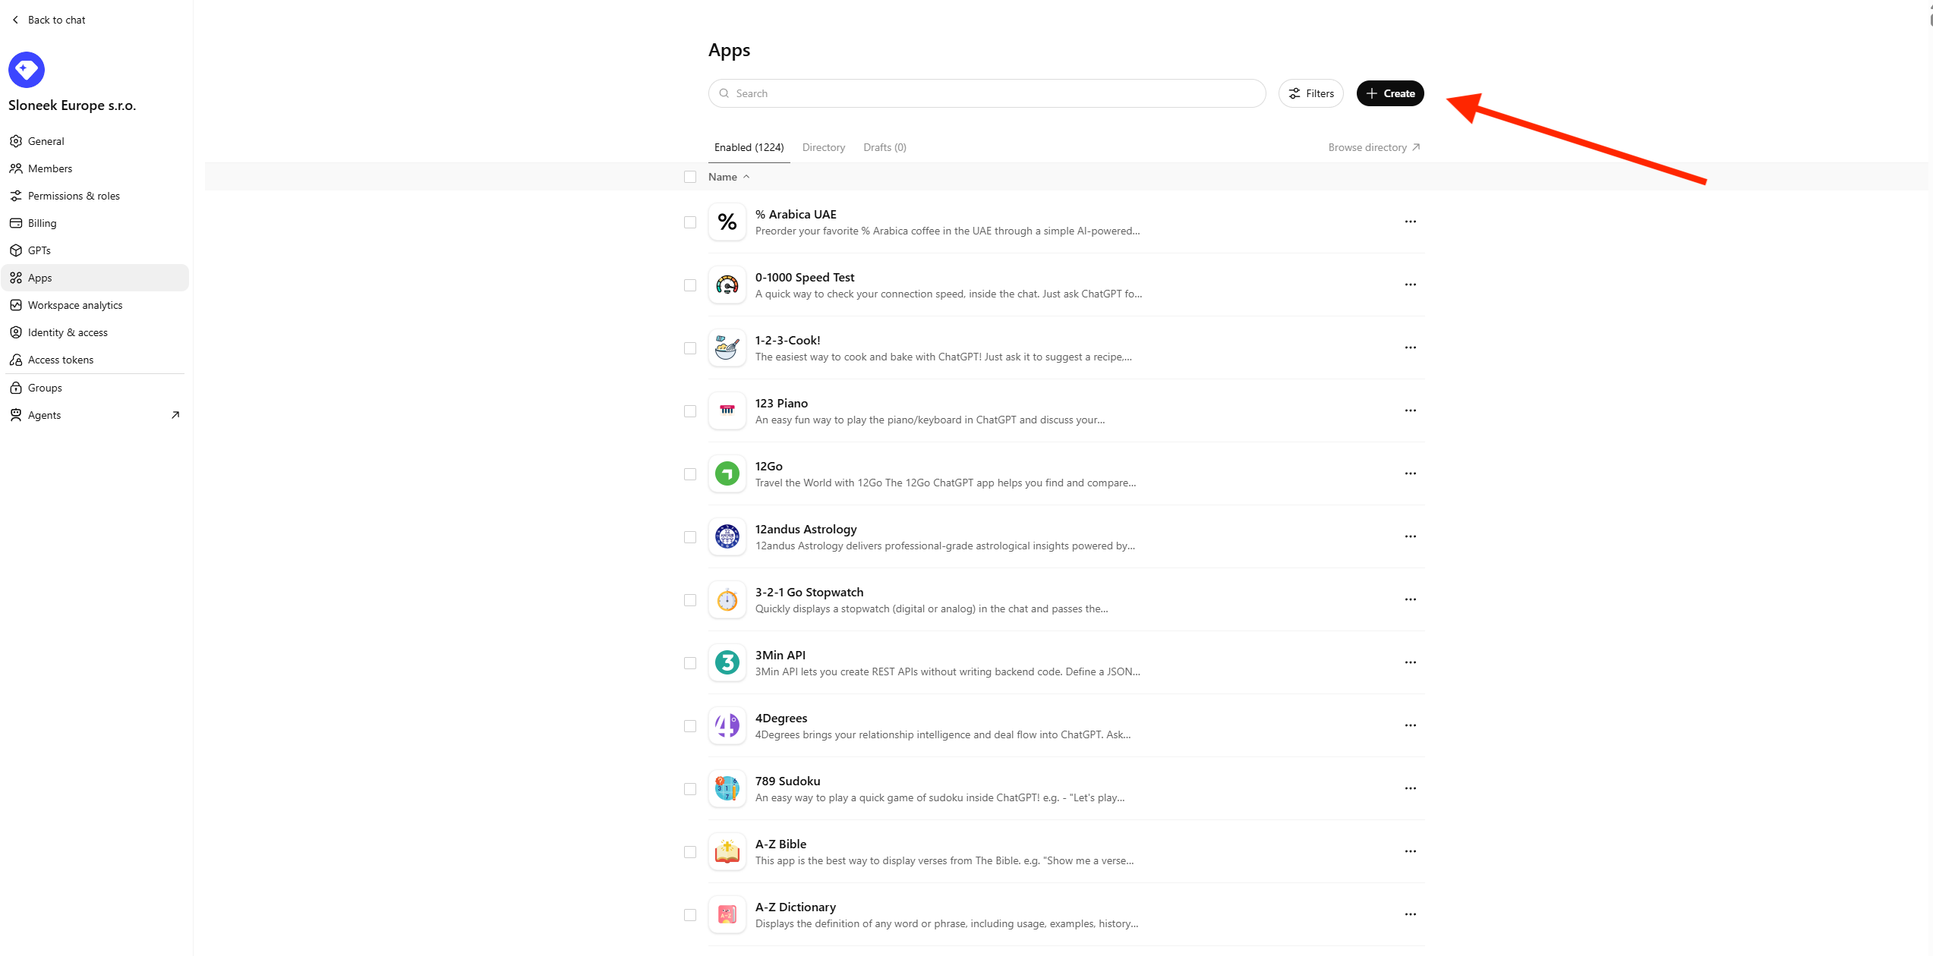Open the 3-2-1 Go Stopwatch app icon

[727, 600]
